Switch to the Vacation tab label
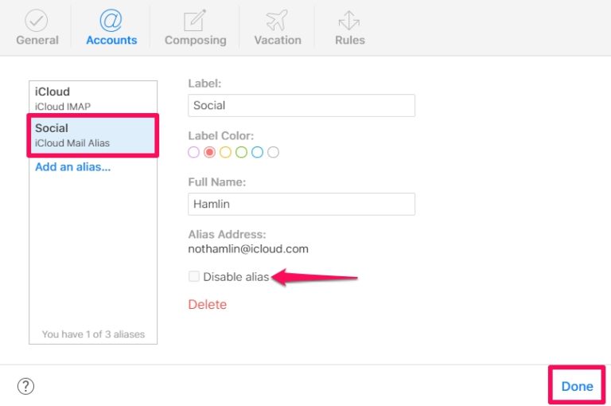The width and height of the screenshot is (611, 406). pos(277,40)
